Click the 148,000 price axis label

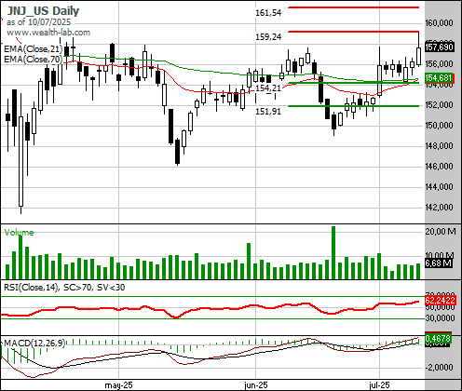coord(439,146)
